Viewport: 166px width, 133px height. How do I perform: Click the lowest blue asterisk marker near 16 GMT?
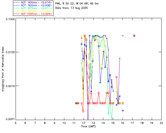tap(123, 110)
